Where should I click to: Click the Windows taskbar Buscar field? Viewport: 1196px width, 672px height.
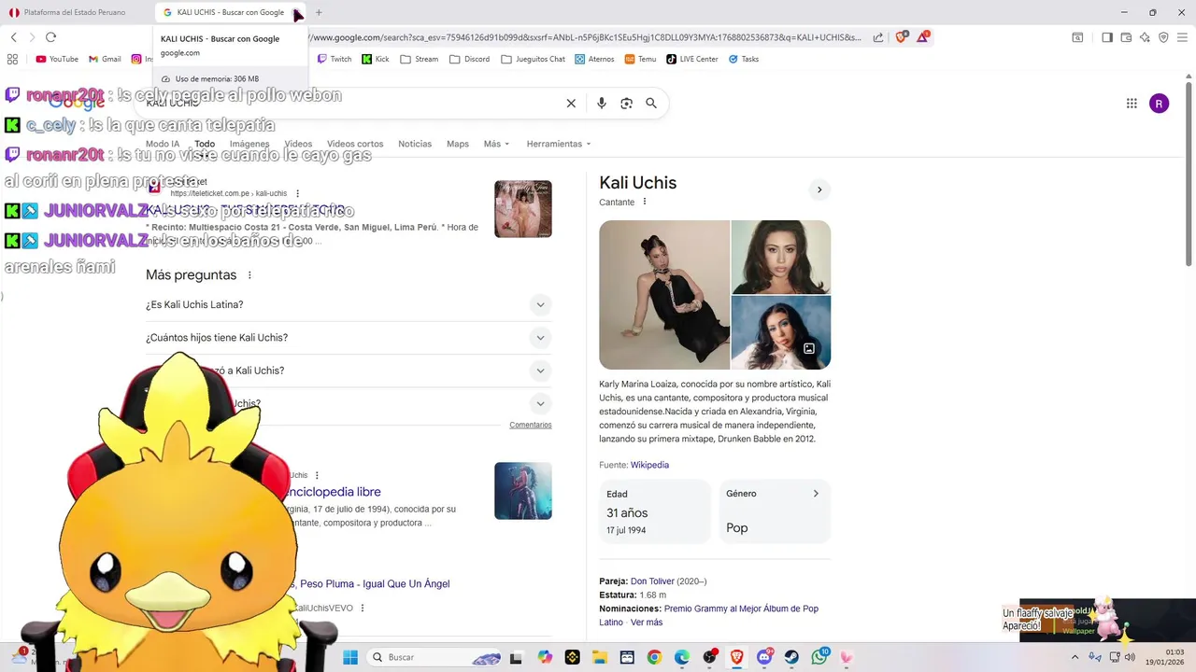click(x=434, y=657)
